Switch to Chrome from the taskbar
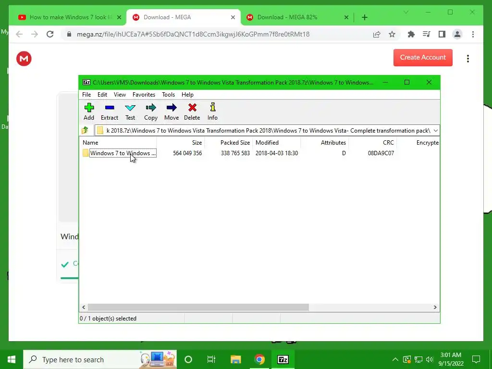 [x=259, y=359]
